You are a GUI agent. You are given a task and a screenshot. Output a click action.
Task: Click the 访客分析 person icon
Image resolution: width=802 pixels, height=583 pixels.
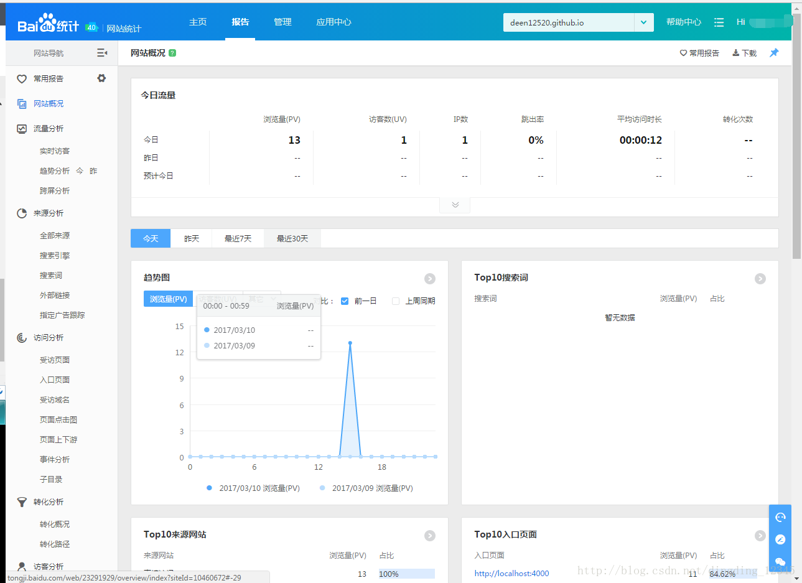tap(22, 567)
